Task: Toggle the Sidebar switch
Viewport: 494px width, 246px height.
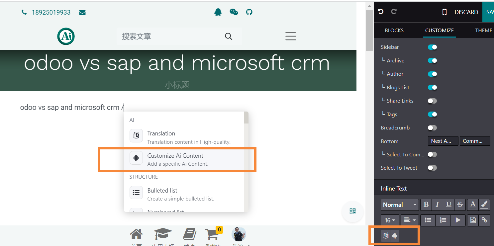Action: click(432, 47)
